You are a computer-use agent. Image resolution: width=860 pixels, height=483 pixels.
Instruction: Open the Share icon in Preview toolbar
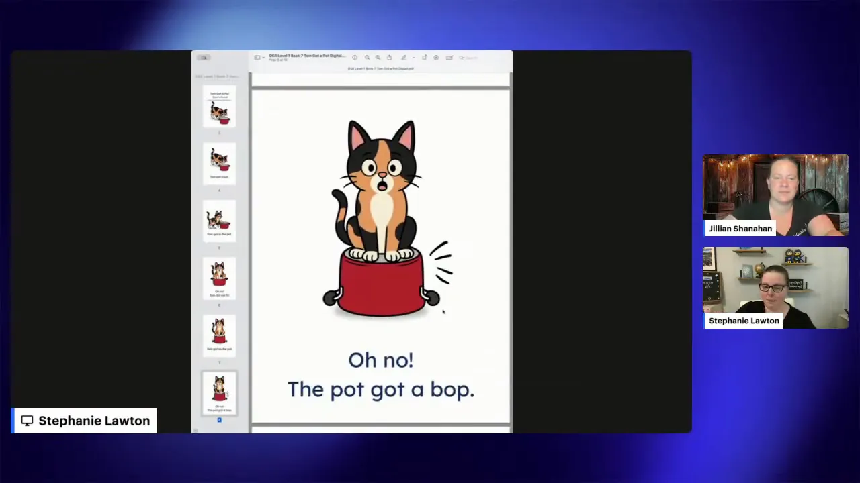[x=389, y=58]
